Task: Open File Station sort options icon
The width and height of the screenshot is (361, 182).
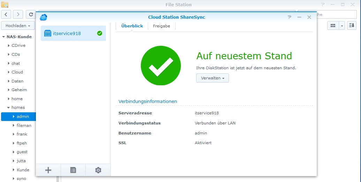Action: 352,26
